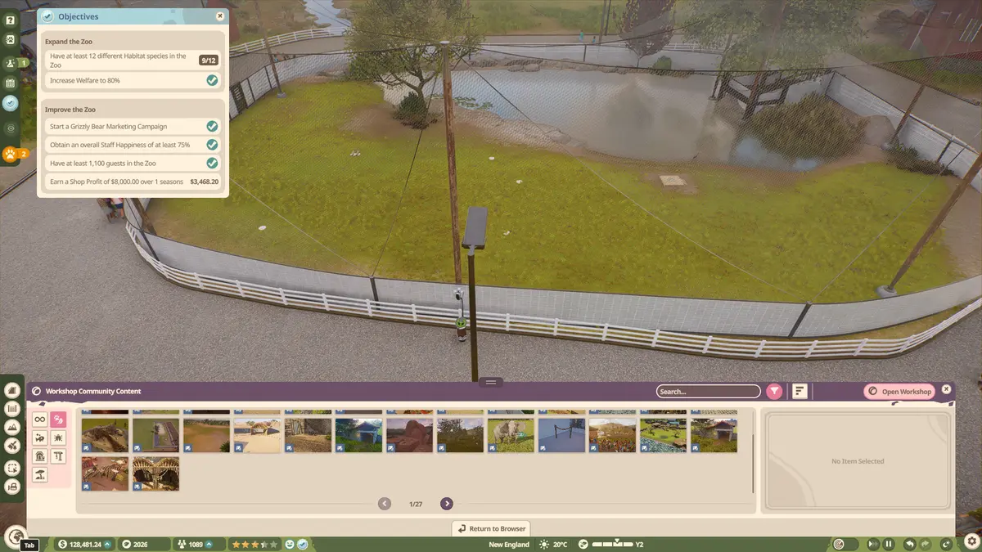This screenshot has height=552, width=982.
Task: Expand the guest count arrow
Action: pos(209,544)
